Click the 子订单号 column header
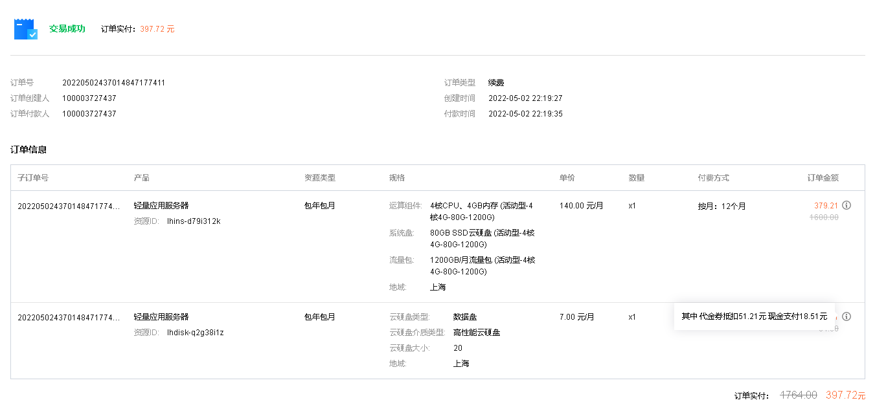 coord(33,177)
